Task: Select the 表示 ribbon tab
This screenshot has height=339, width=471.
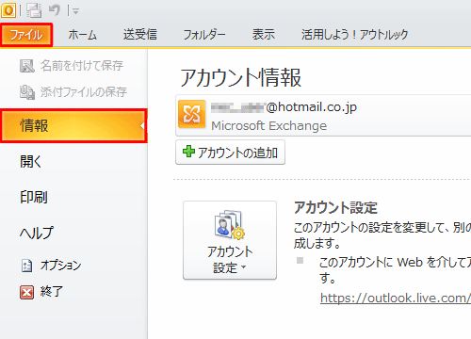Action: click(264, 35)
